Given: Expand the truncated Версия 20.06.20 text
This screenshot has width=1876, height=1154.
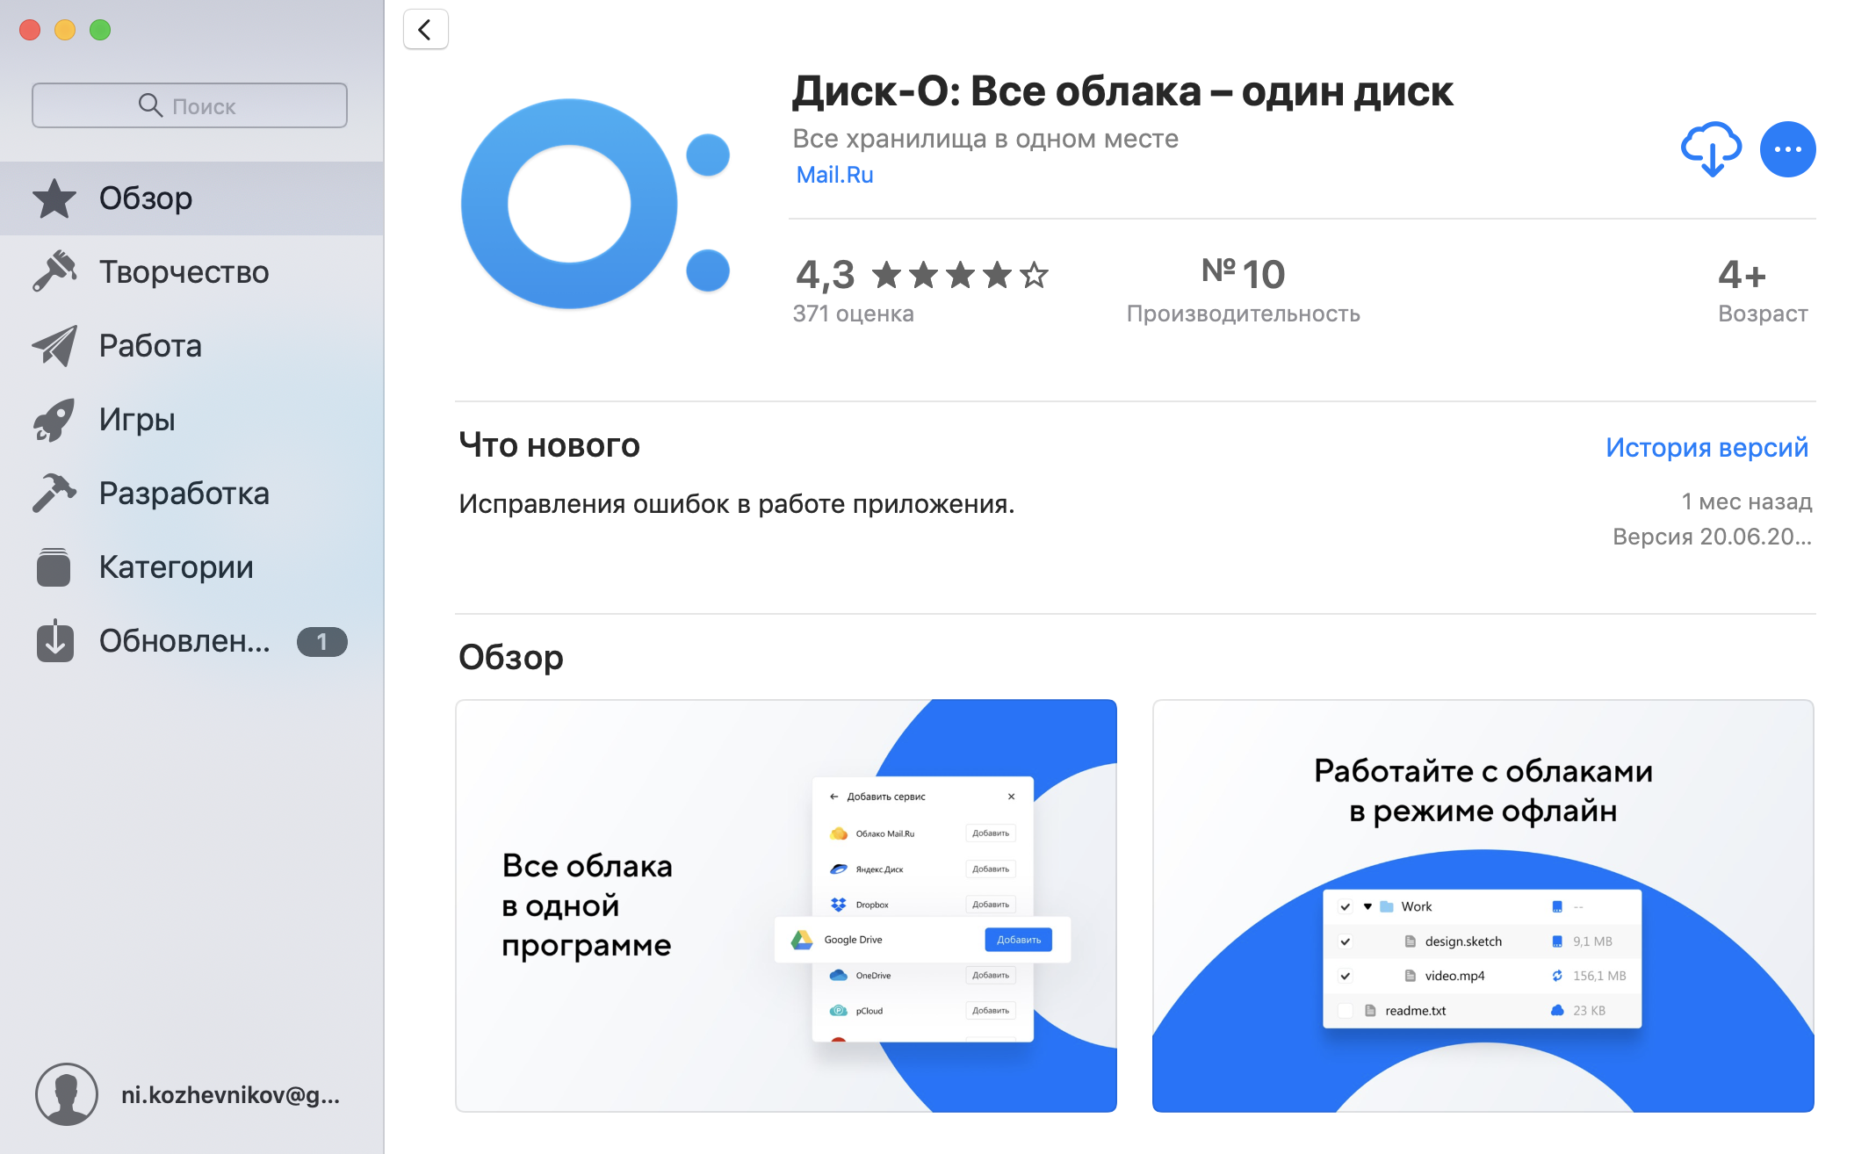Looking at the screenshot, I should (1711, 537).
